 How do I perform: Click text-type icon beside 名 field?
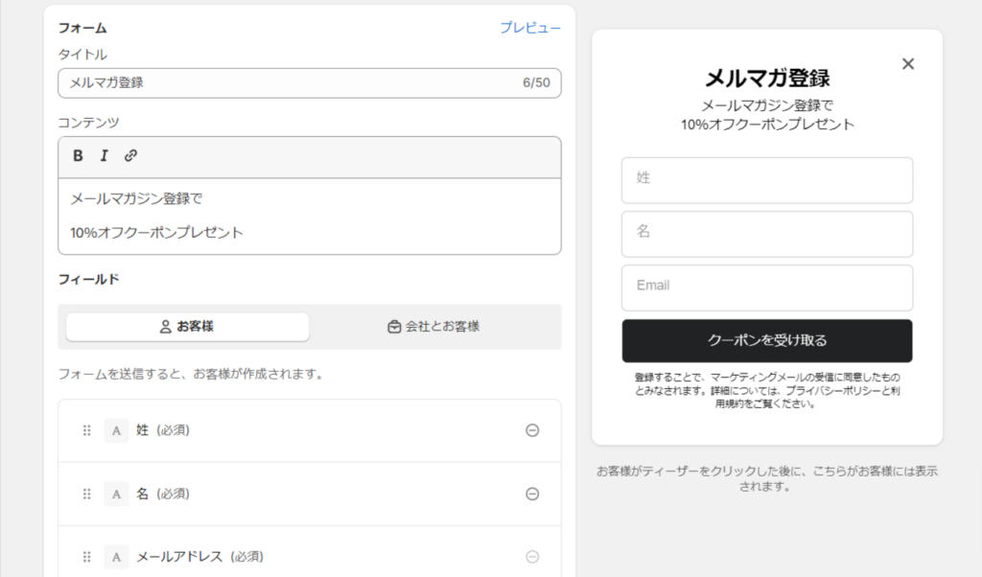tap(116, 495)
